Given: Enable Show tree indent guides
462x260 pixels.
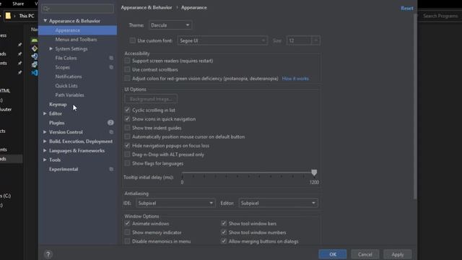Looking at the screenshot, I should point(127,128).
